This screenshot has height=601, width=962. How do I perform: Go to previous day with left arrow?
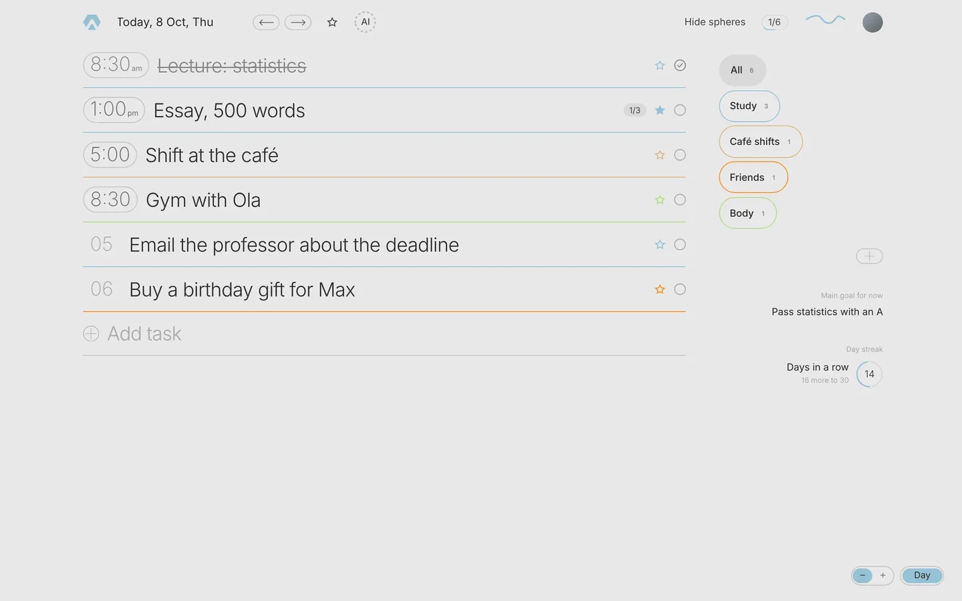[x=266, y=22]
